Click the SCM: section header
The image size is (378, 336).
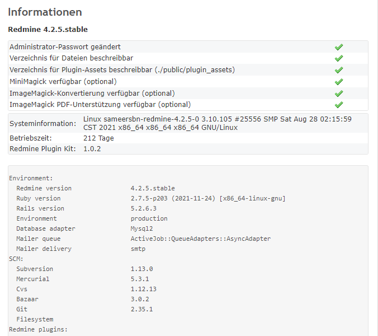16,259
